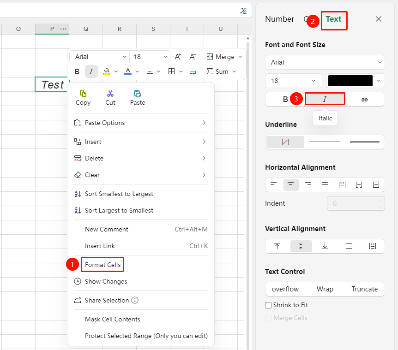The height and width of the screenshot is (350, 398).
Task: Toggle Italic in the Format Cells panel
Action: pyautogui.click(x=325, y=99)
